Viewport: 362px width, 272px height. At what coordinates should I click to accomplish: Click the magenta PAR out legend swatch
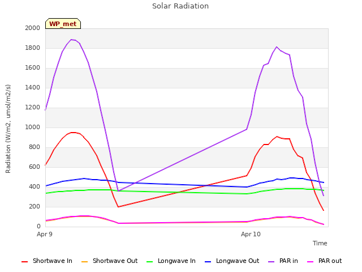click(x=311, y=262)
